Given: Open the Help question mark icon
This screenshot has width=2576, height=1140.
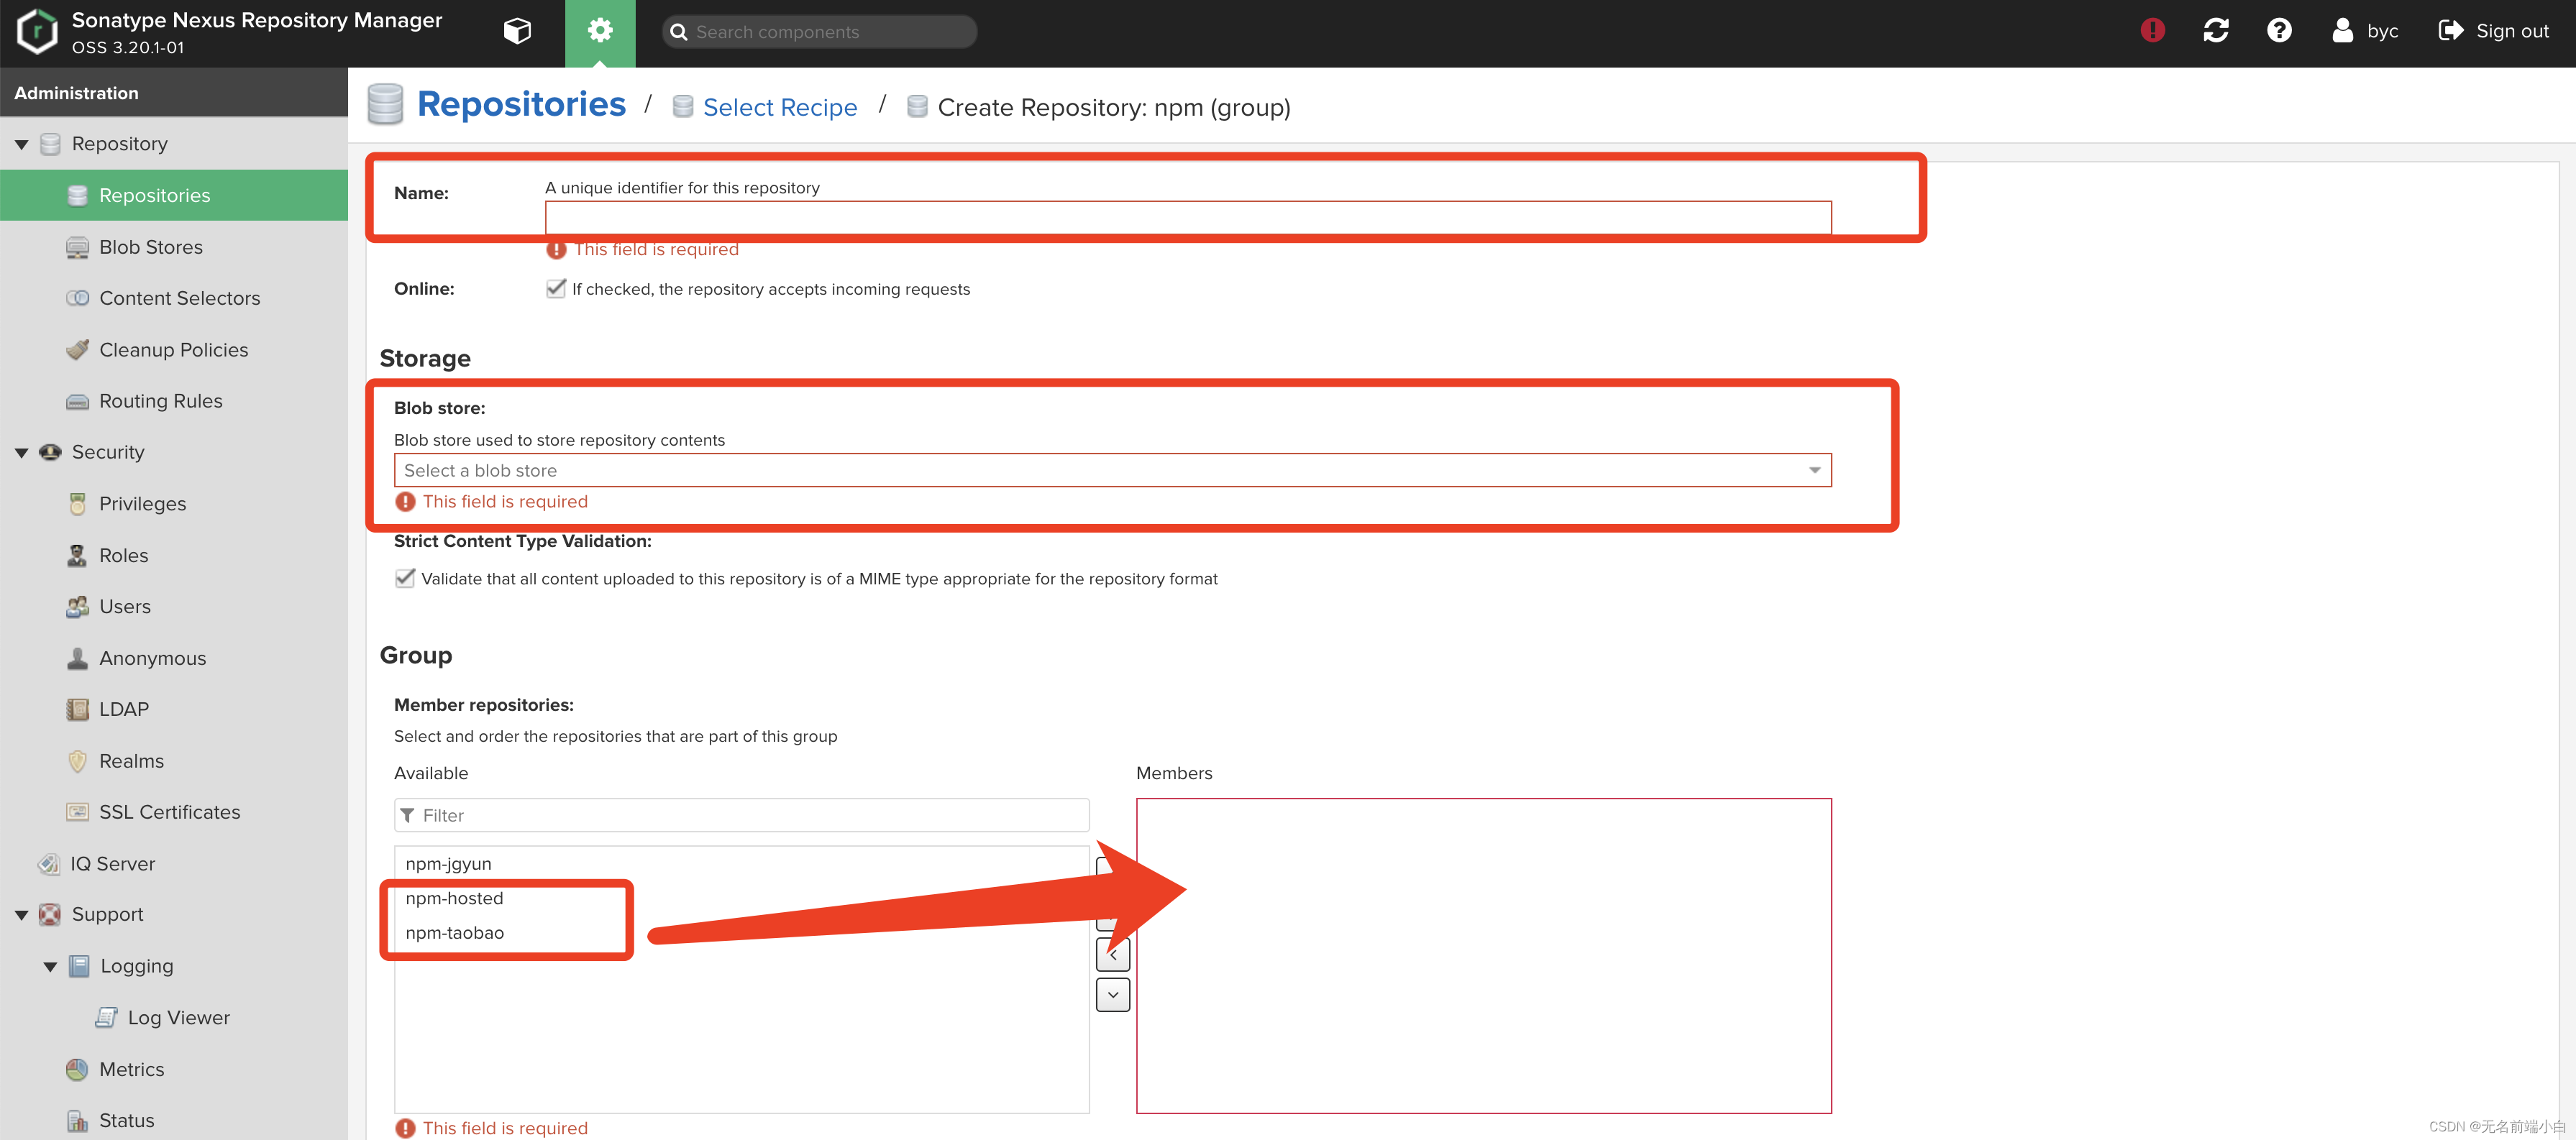Looking at the screenshot, I should coord(2278,31).
